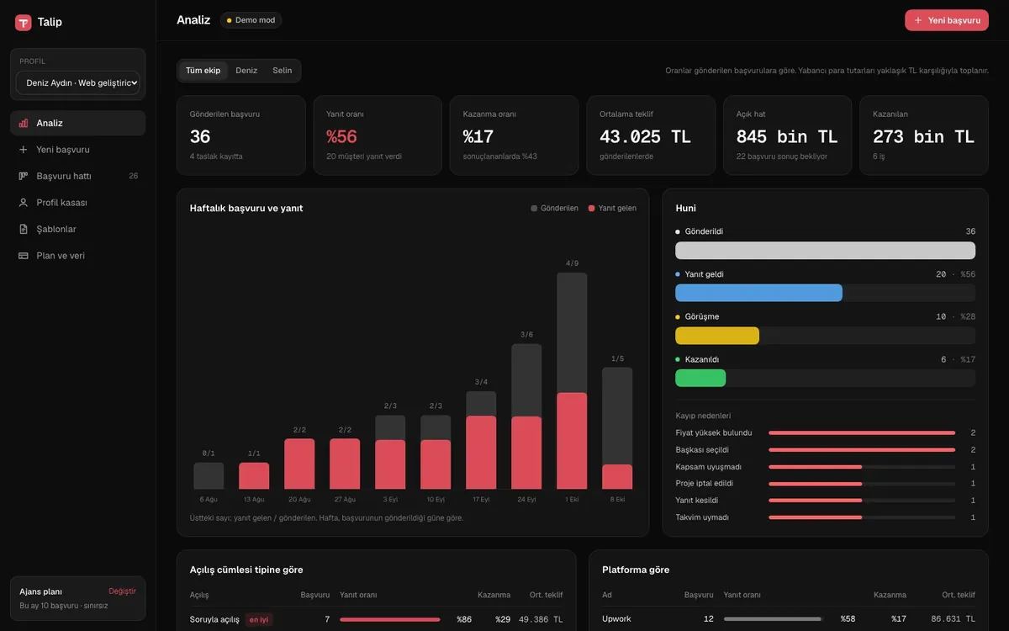Image resolution: width=1009 pixels, height=631 pixels.
Task: Click the plus icon in Yeni başvuru button
Action: click(918, 20)
